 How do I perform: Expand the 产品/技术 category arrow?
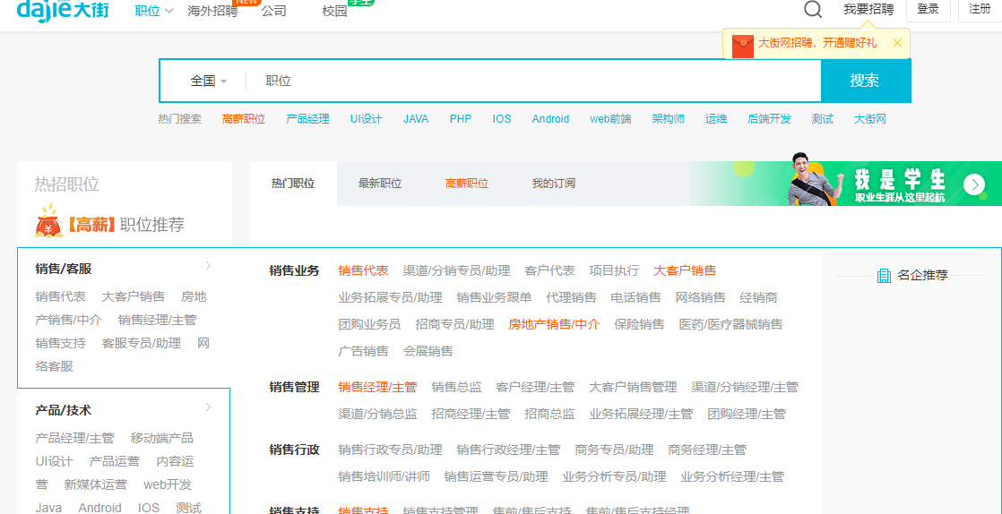pos(208,407)
